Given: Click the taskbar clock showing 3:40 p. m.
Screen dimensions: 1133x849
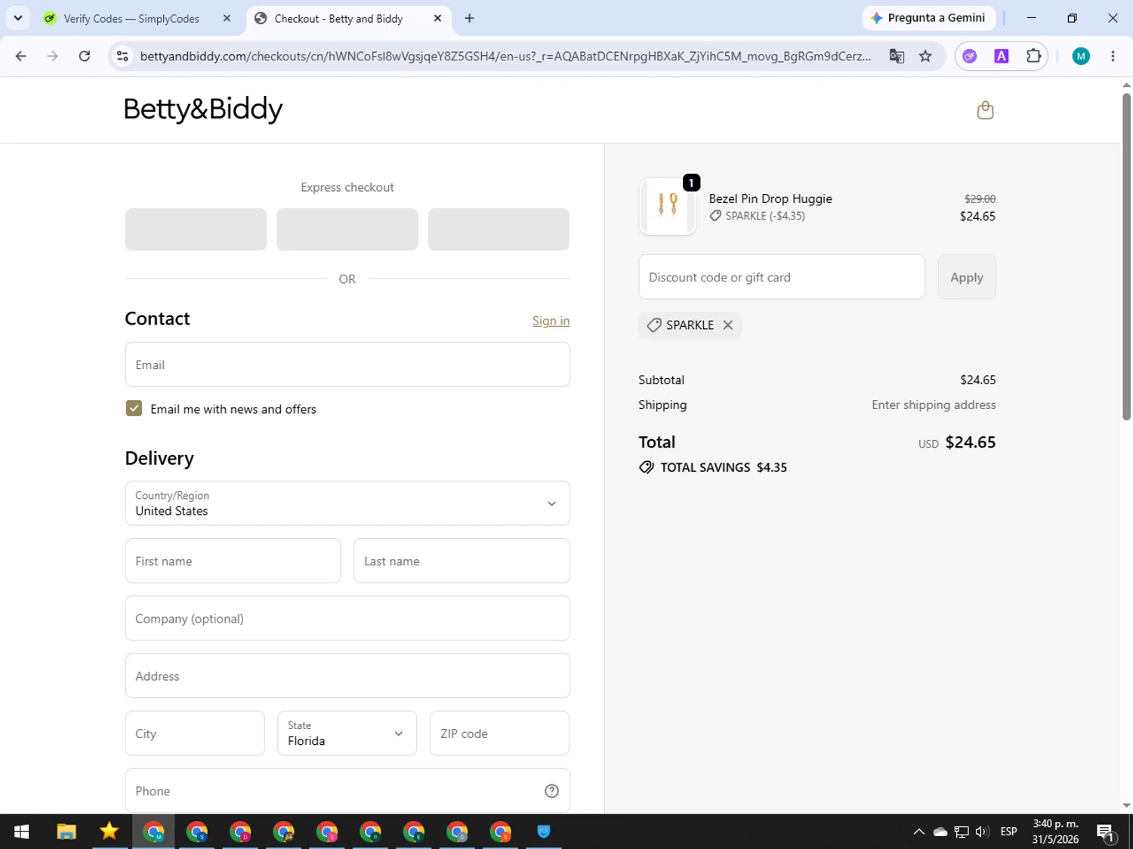Looking at the screenshot, I should 1055,832.
